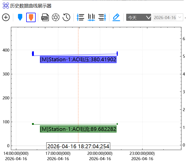The image size is (186, 164).
Task: Select the blue marker tool
Action: [20, 17]
